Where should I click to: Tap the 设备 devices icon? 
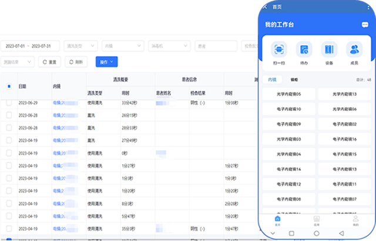coord(329,50)
